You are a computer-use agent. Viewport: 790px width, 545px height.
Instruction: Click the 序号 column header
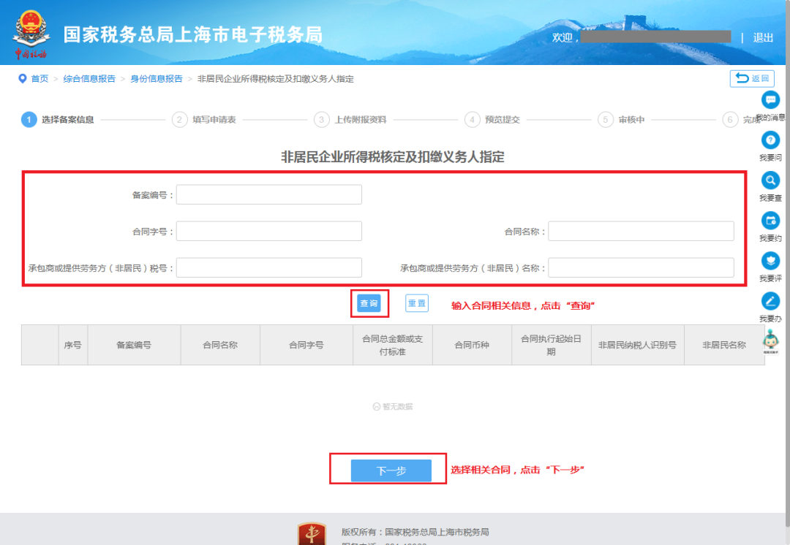73,346
